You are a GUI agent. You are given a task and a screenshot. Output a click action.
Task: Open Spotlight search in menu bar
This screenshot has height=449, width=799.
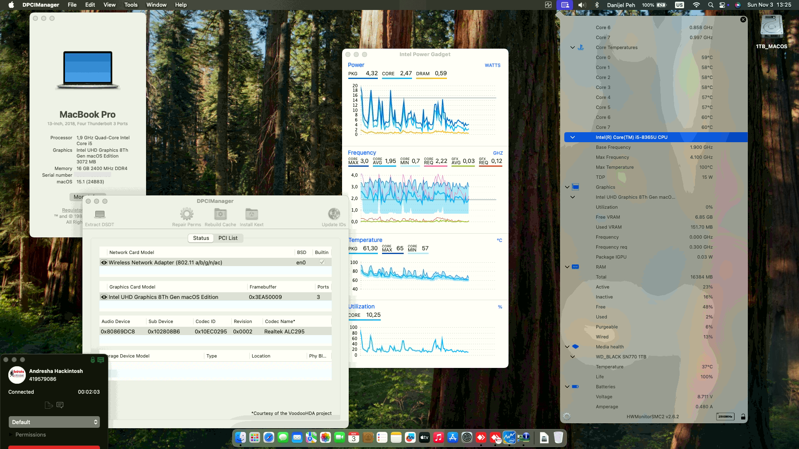point(710,5)
